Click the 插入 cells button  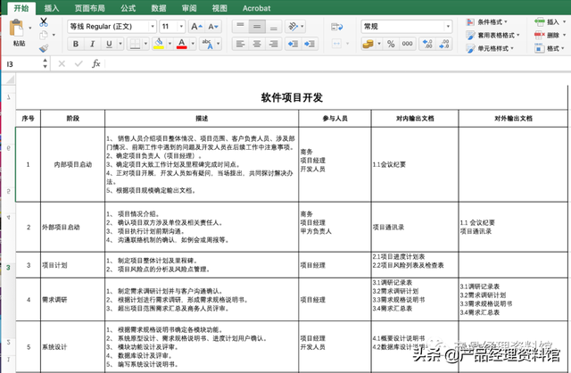[550, 22]
